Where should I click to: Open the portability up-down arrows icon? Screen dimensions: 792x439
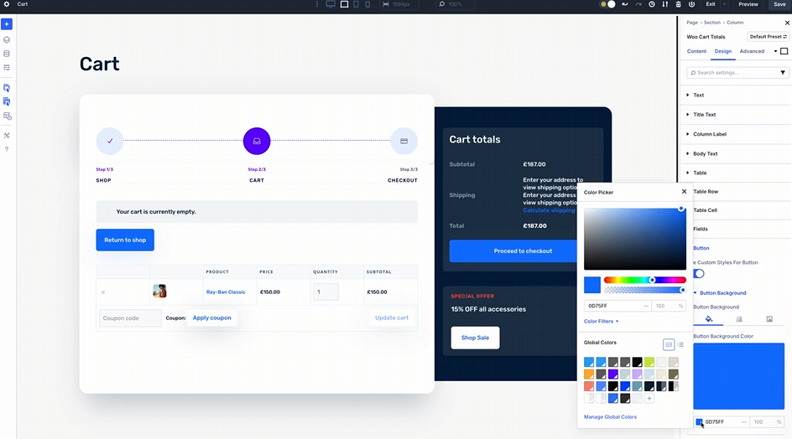click(x=664, y=4)
